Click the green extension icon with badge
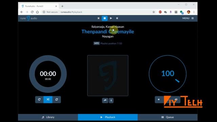The height and width of the screenshot is (122, 217). (x=182, y=12)
